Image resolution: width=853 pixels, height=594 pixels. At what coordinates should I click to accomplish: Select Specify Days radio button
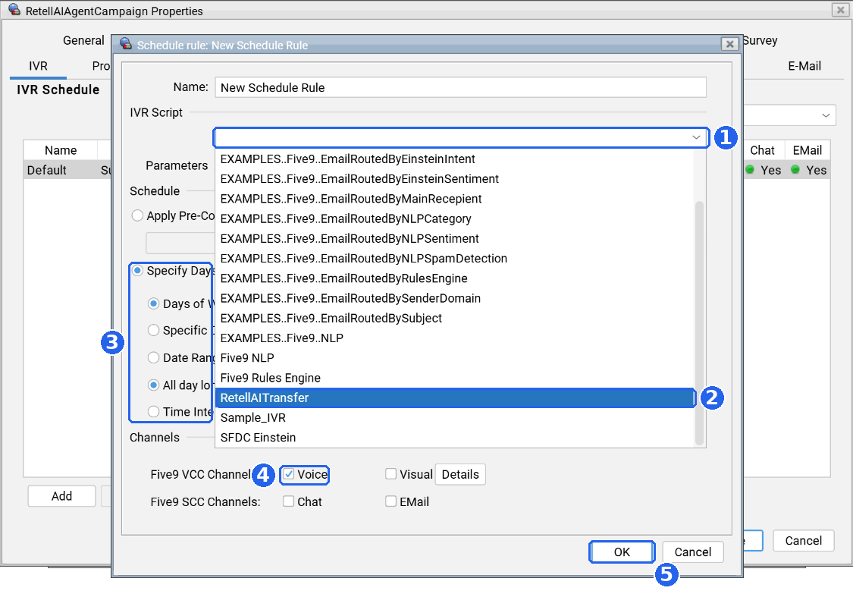tap(138, 271)
